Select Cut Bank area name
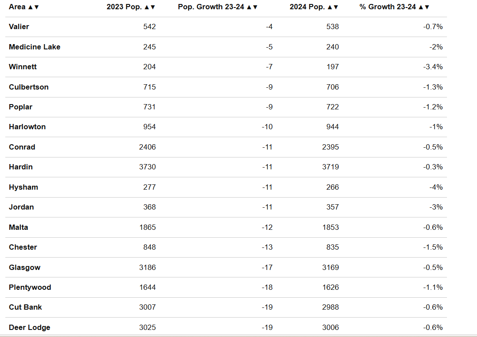Image resolution: width=477 pixels, height=337 pixels. click(25, 307)
